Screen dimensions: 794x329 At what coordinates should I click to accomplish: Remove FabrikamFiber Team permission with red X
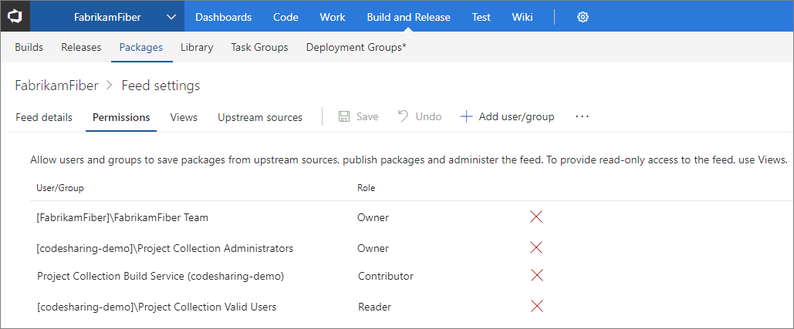[536, 217]
